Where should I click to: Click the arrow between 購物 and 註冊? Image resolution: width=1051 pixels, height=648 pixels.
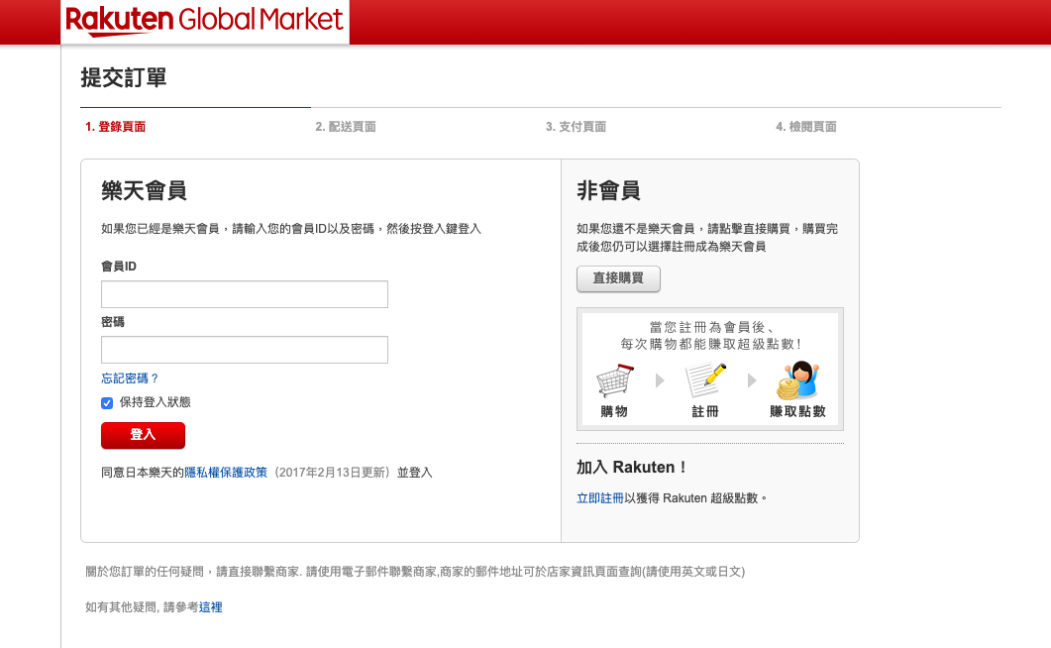[x=660, y=380]
